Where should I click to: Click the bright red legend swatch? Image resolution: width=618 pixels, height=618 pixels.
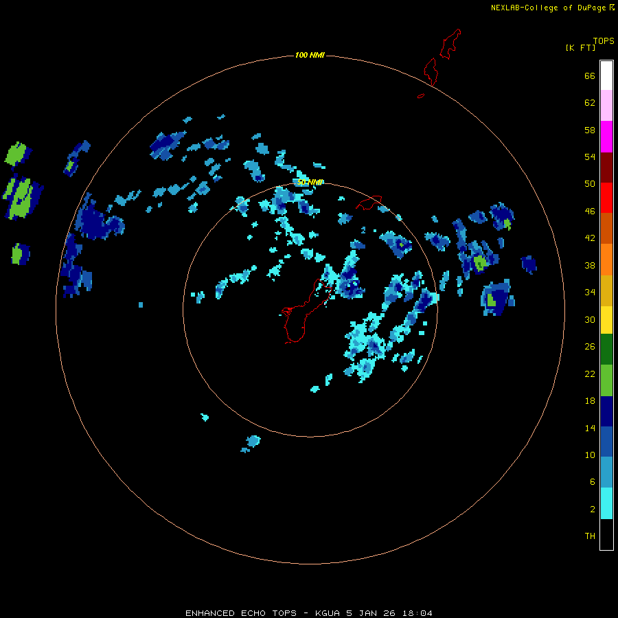(x=606, y=198)
